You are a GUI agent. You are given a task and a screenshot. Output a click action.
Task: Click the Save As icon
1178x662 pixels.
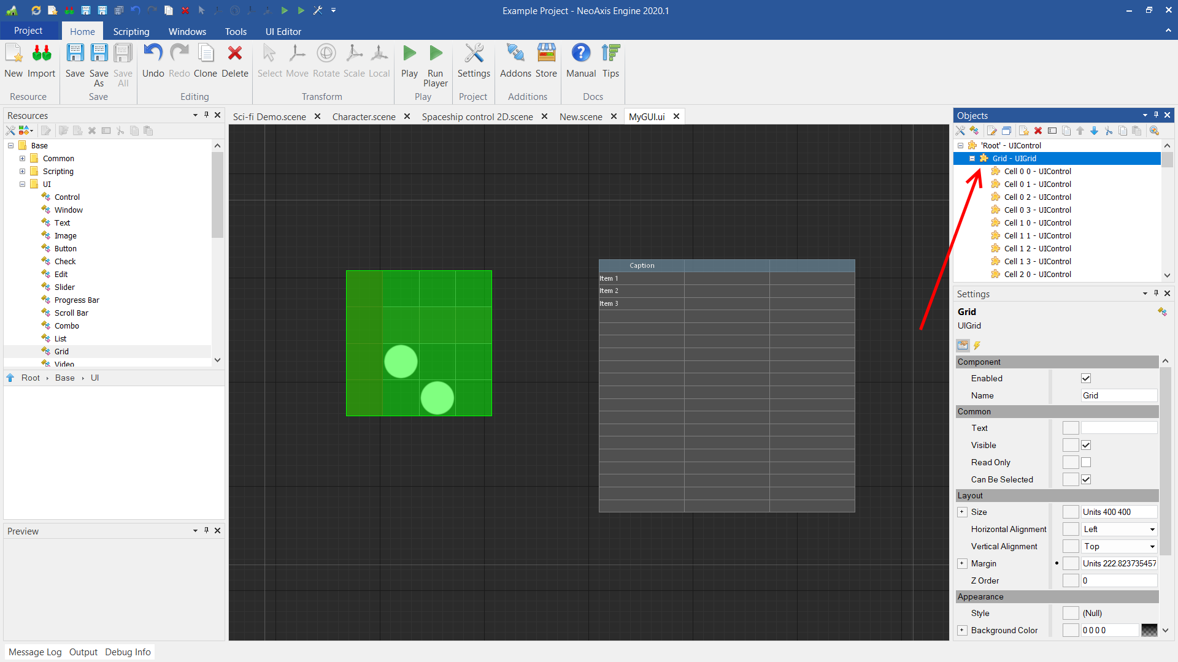pyautogui.click(x=99, y=54)
